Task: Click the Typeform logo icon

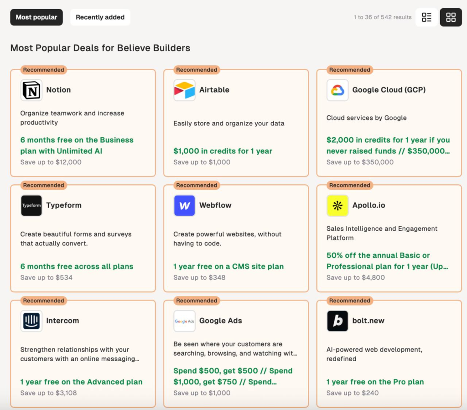Action: tap(31, 205)
